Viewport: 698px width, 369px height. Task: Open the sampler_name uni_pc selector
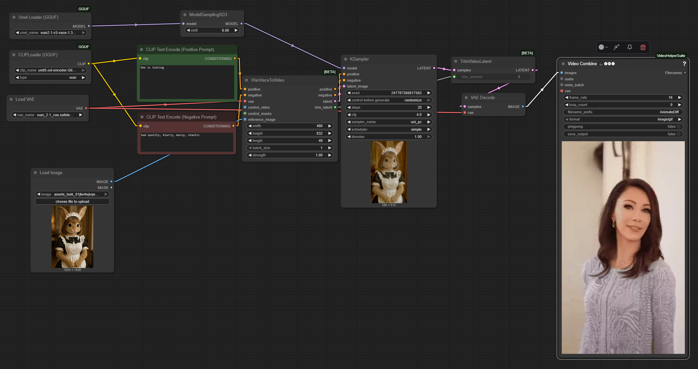pyautogui.click(x=389, y=122)
